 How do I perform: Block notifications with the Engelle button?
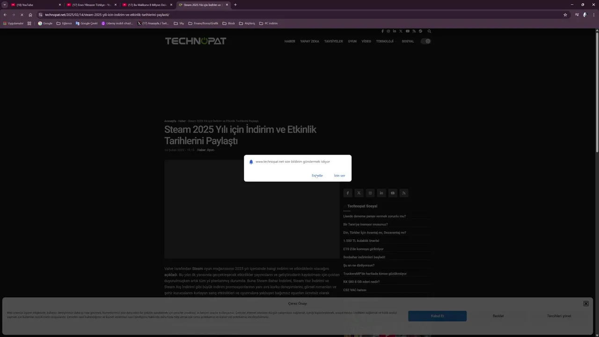[x=317, y=176]
